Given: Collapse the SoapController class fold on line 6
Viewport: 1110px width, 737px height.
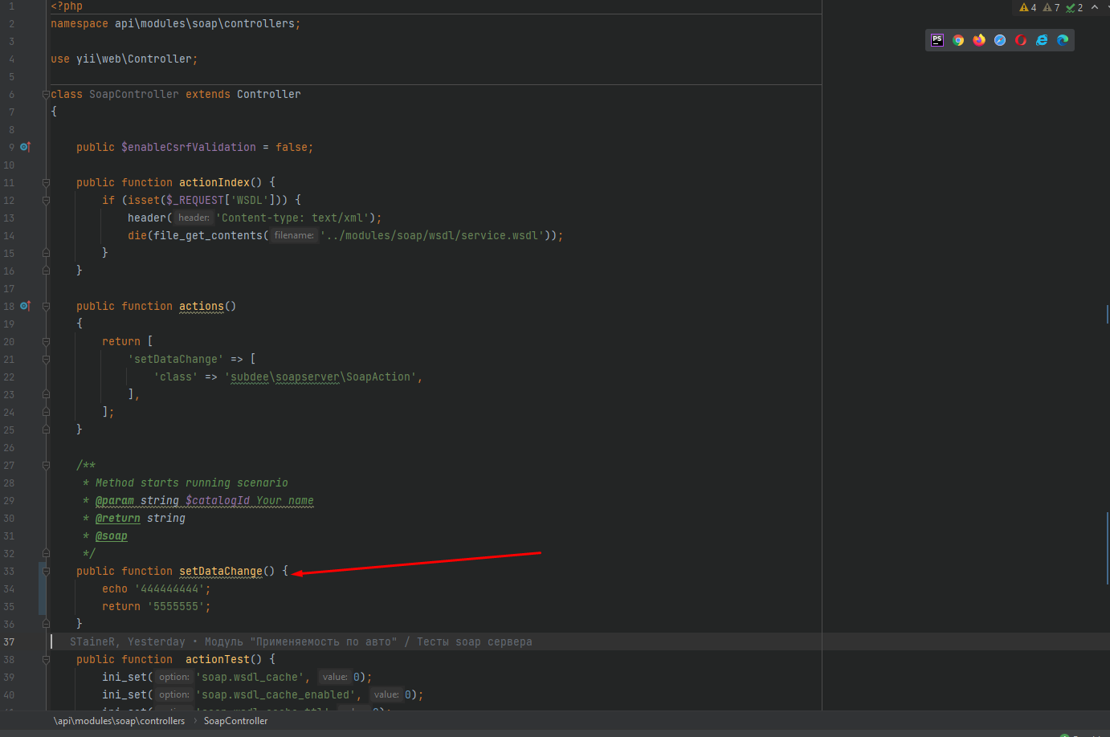Looking at the screenshot, I should click(46, 94).
